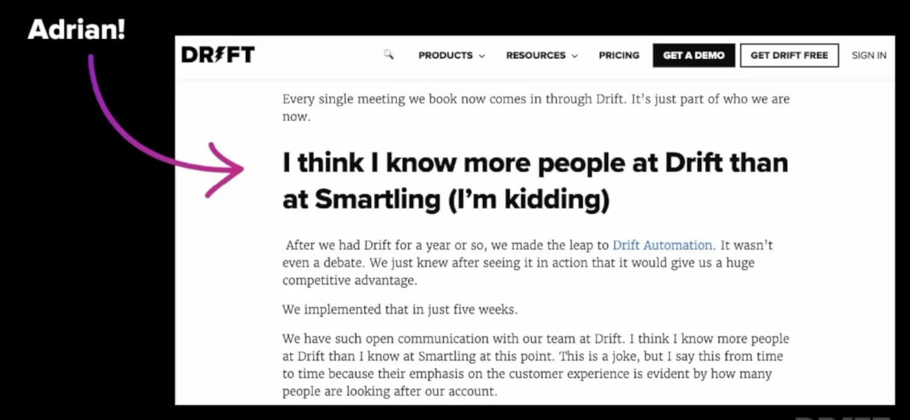
Task: Open the Products navigation menu
Action: coord(445,55)
